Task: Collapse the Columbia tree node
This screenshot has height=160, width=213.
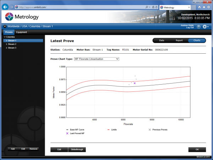Action: (x=5, y=37)
